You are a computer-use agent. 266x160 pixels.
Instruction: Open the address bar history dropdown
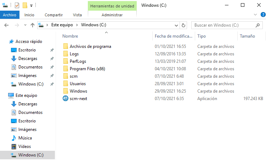pyautogui.click(x=176, y=26)
